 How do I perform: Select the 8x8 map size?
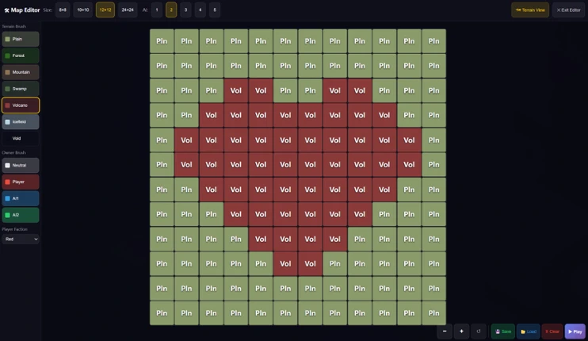(63, 10)
